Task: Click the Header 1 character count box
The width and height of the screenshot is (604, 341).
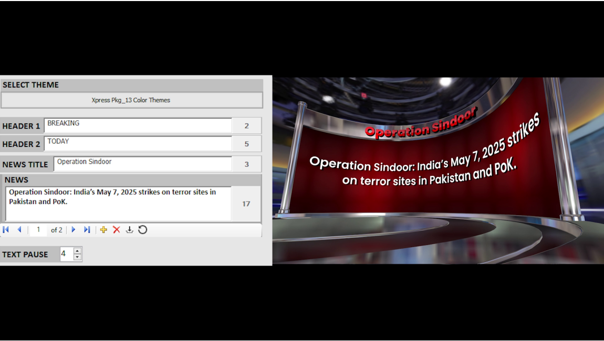Action: [246, 126]
